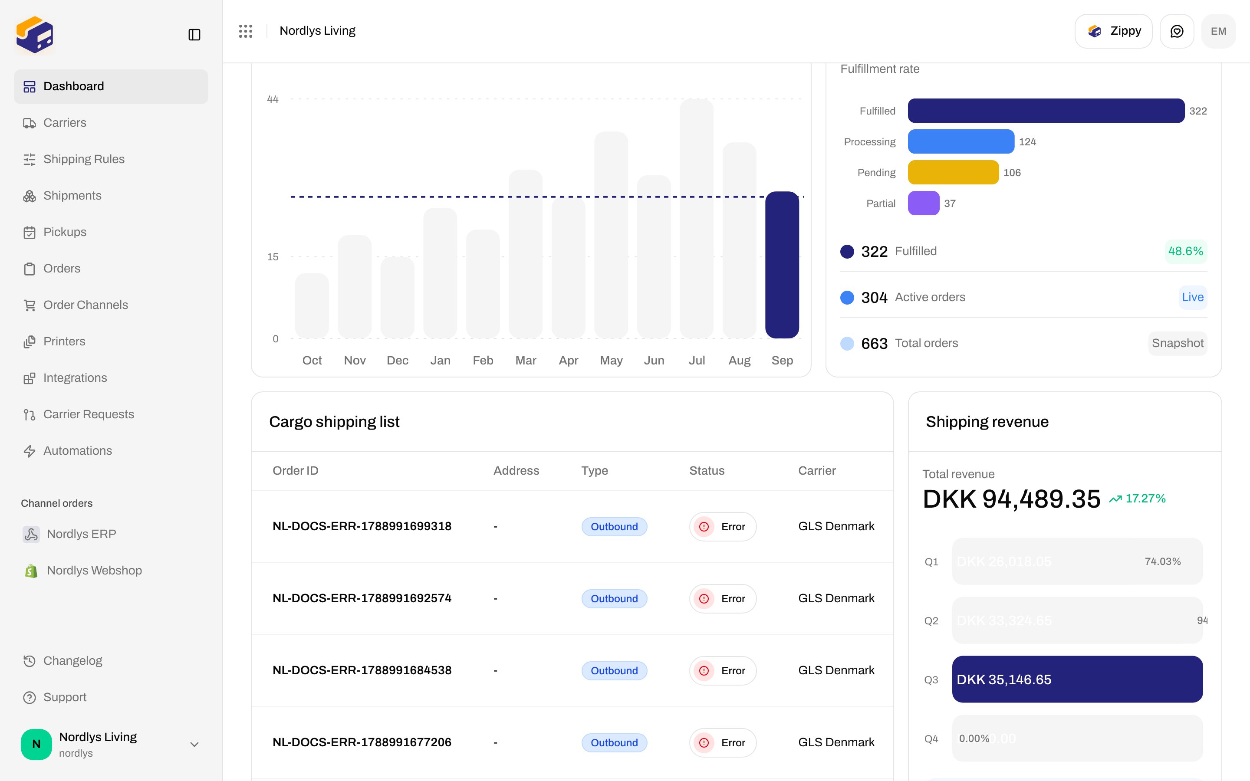1250x781 pixels.
Task: Click the Dashboard layout icon
Action: point(30,87)
